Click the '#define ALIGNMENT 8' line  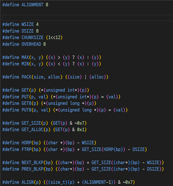point(25,5)
